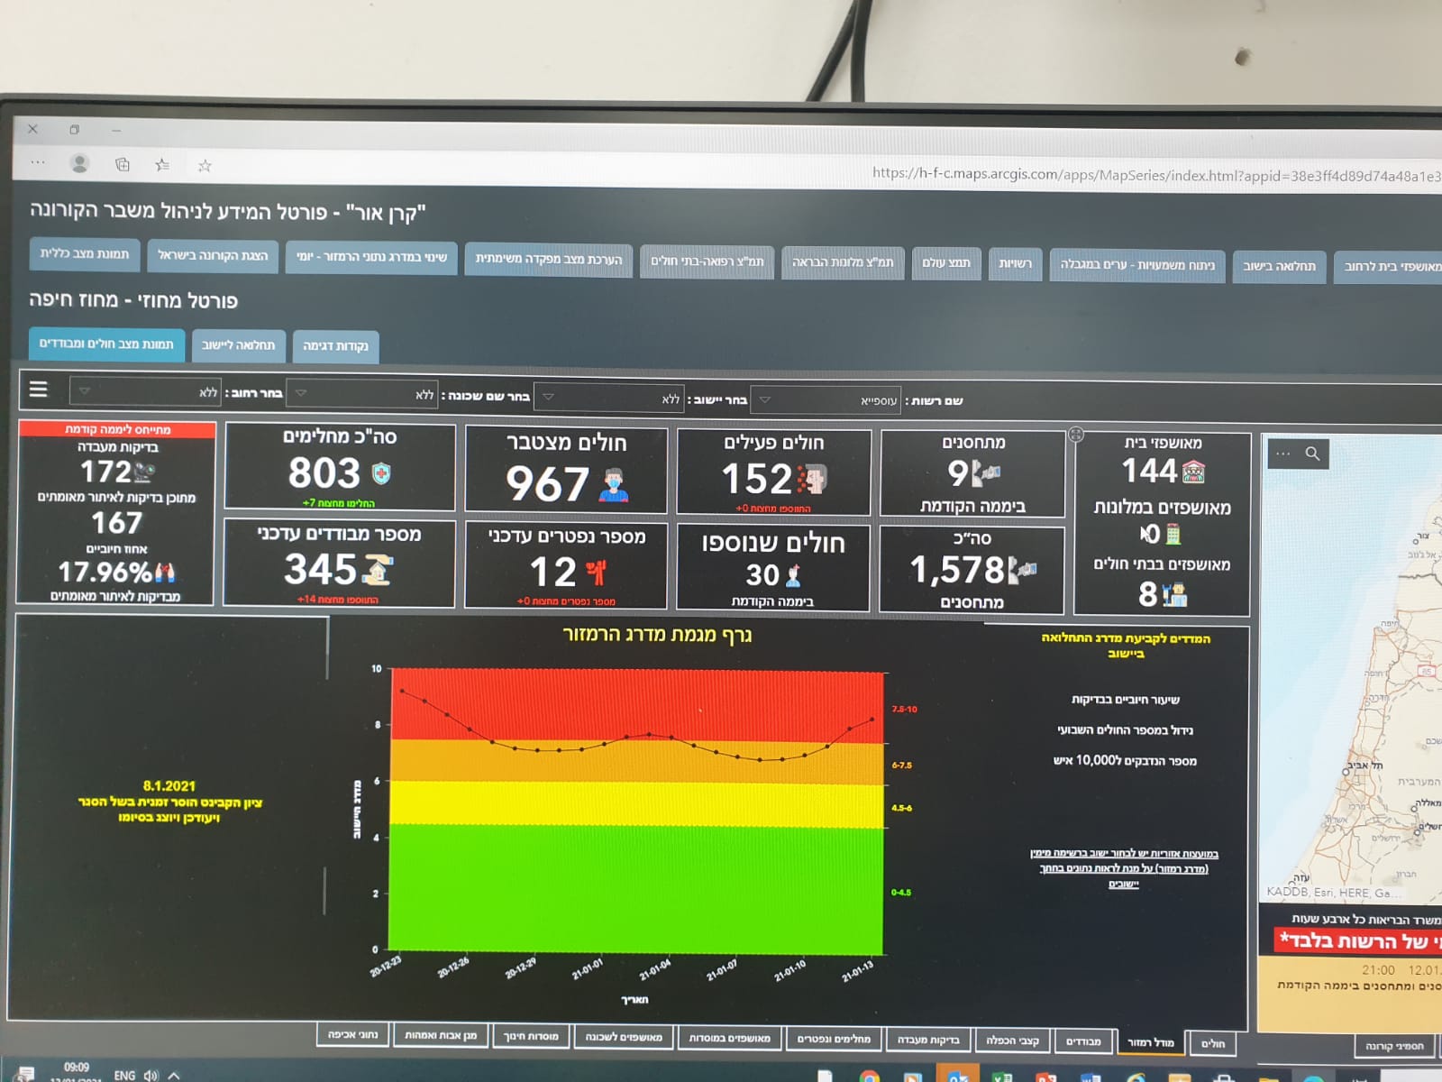Open the map panel three-dots menu
This screenshot has height=1082, width=1442.
1283,454
